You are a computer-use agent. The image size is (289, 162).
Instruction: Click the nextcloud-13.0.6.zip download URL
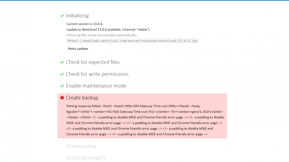[133, 41]
